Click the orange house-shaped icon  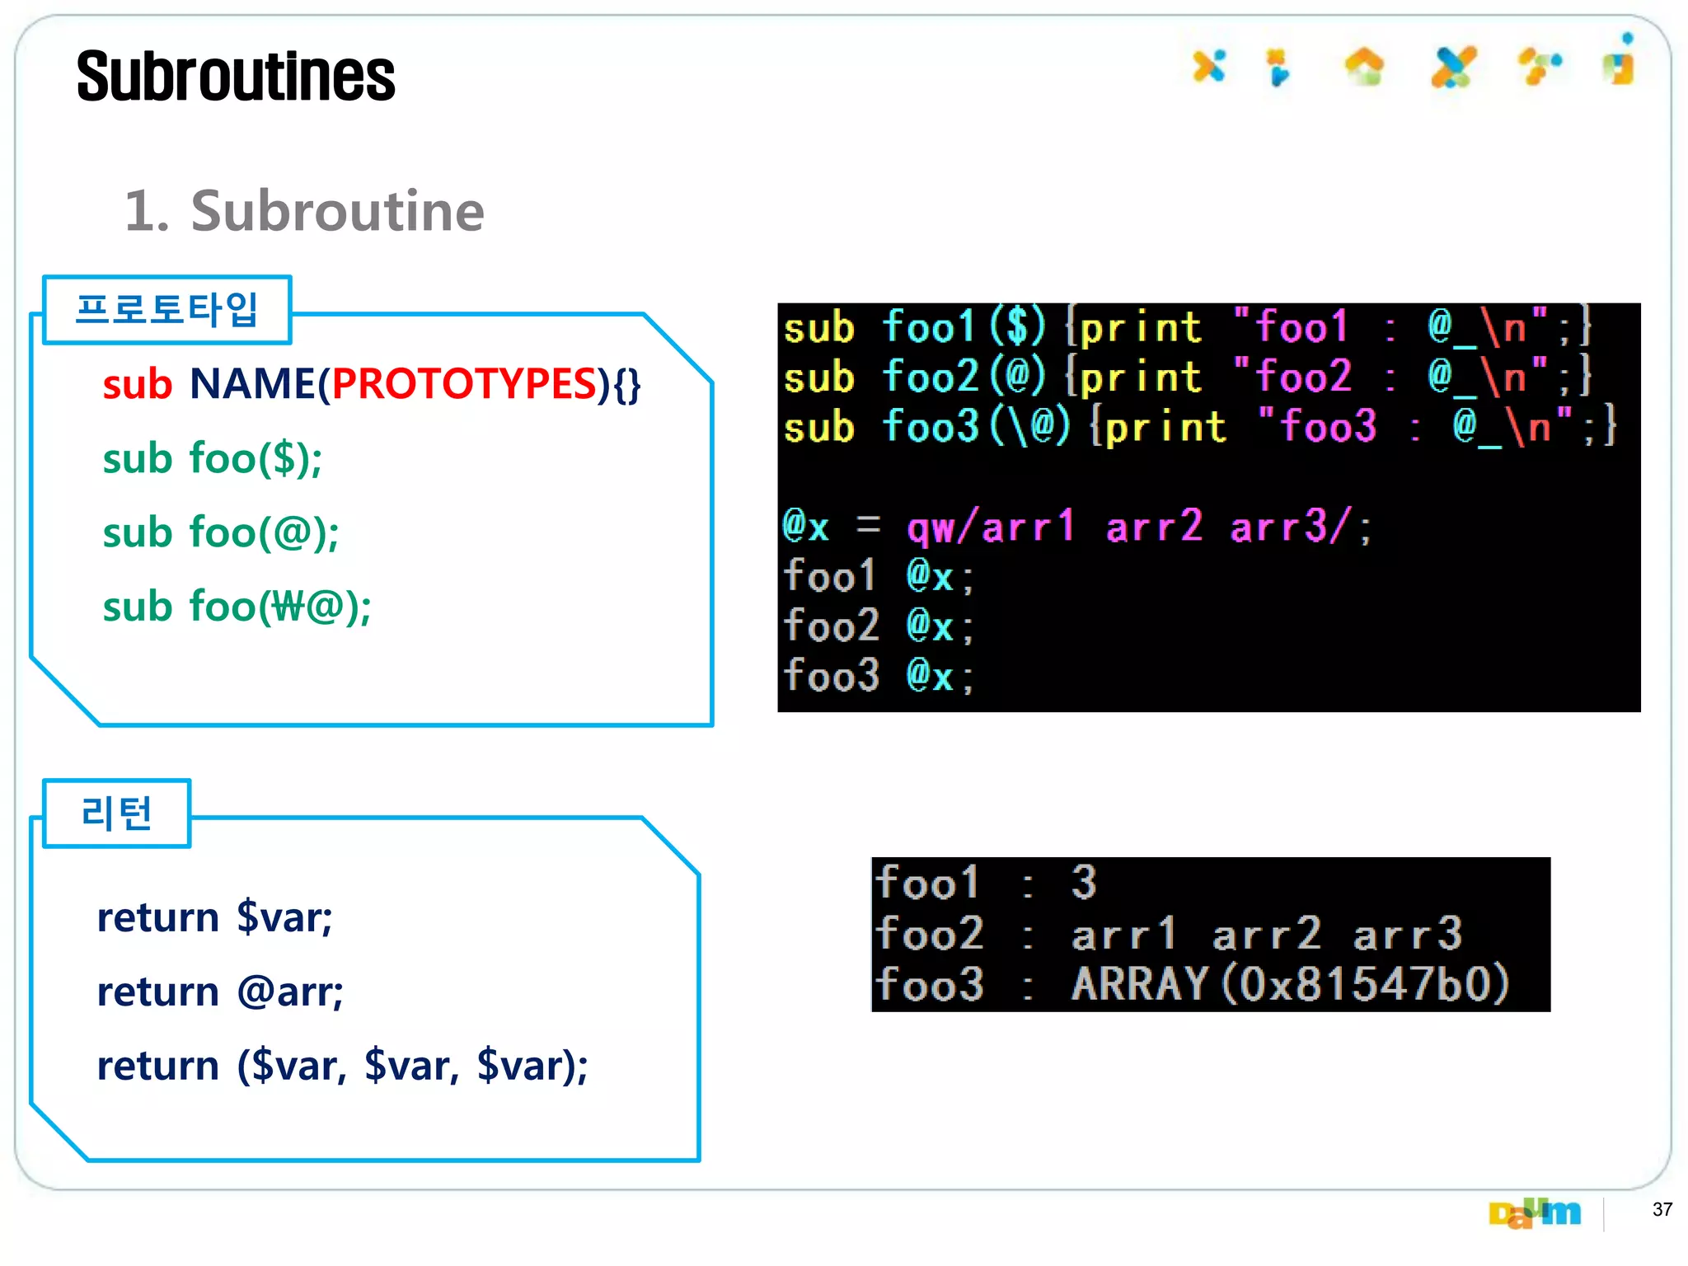tap(1365, 66)
